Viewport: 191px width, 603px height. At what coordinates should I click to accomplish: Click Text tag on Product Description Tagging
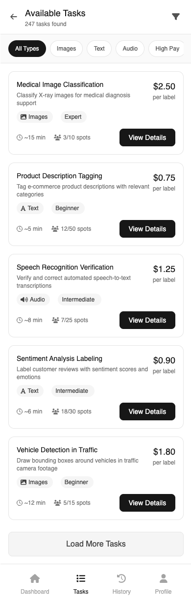(x=29, y=208)
